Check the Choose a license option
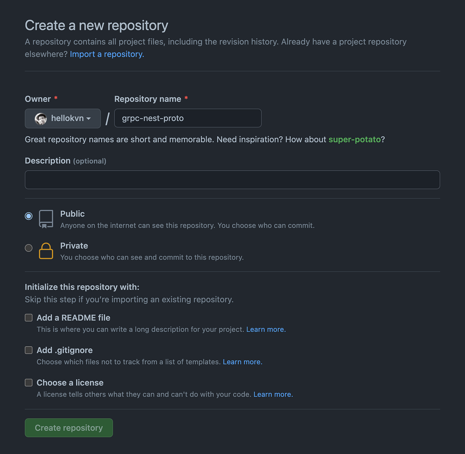The width and height of the screenshot is (465, 454). 28,383
